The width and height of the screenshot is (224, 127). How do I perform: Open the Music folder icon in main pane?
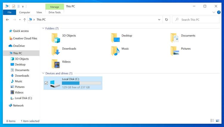click(x=115, y=51)
